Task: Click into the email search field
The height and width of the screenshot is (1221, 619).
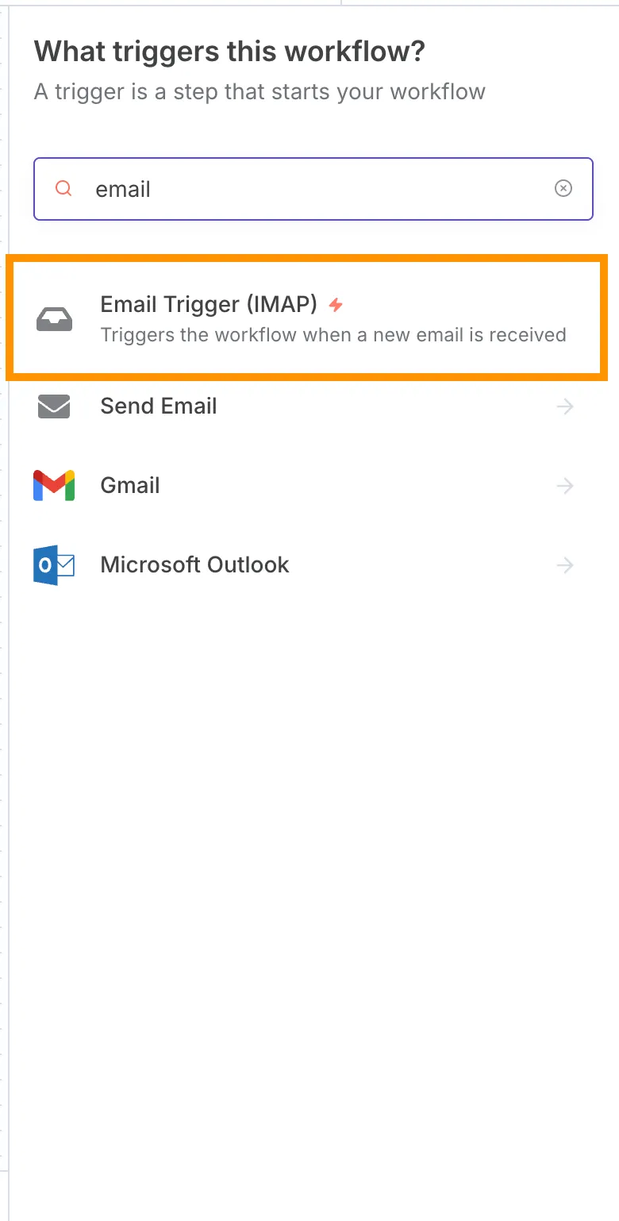Action: [x=313, y=189]
